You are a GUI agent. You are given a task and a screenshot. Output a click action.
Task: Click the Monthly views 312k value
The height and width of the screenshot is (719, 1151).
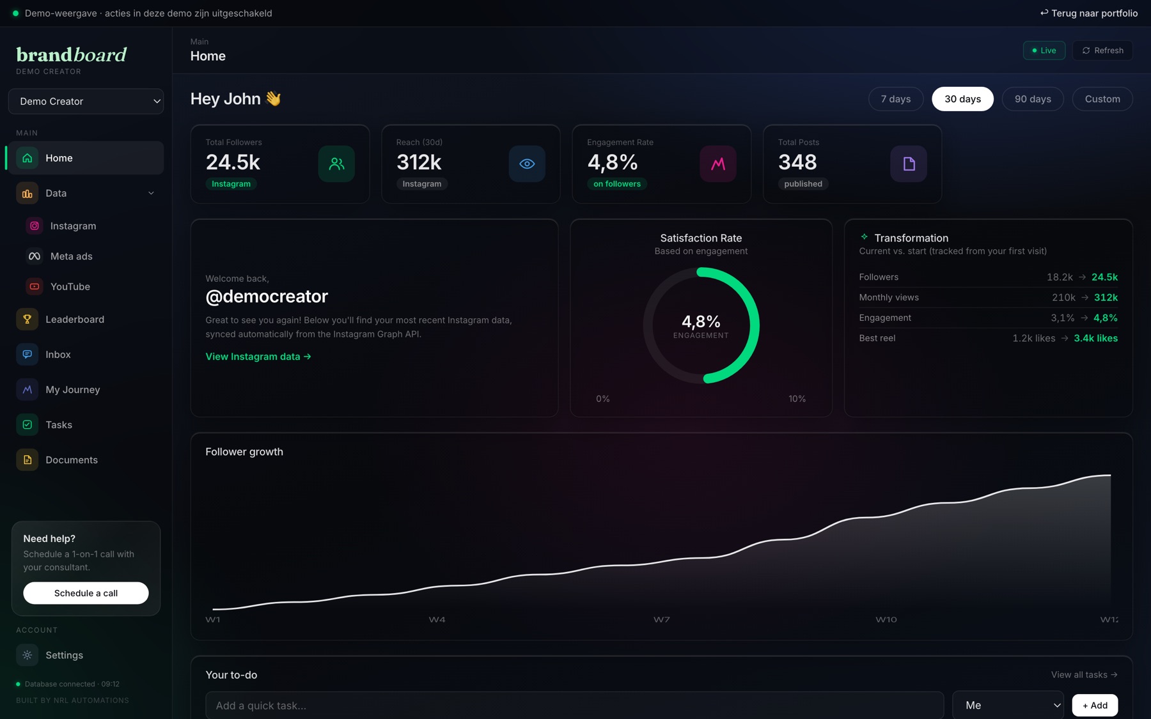(x=1106, y=297)
